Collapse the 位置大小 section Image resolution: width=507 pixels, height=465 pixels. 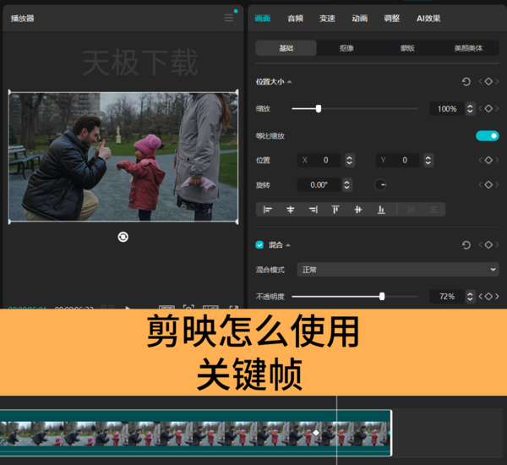289,82
